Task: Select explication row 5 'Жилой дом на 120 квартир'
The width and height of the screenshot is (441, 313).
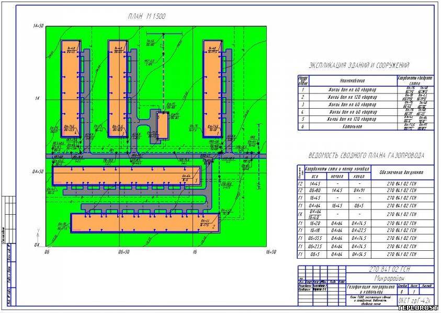Action: coord(366,119)
